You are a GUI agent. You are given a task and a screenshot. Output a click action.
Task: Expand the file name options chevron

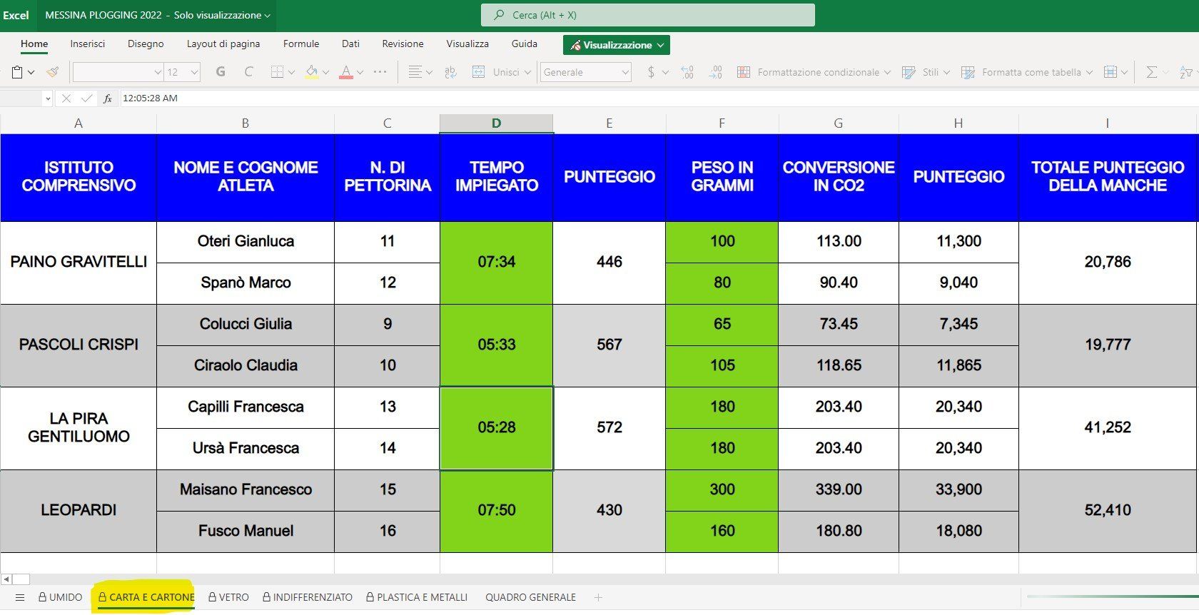click(268, 16)
